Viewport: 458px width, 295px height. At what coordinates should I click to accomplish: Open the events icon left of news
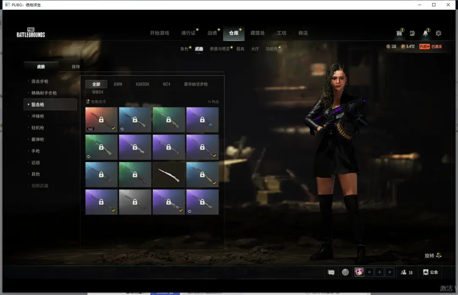pos(399,33)
